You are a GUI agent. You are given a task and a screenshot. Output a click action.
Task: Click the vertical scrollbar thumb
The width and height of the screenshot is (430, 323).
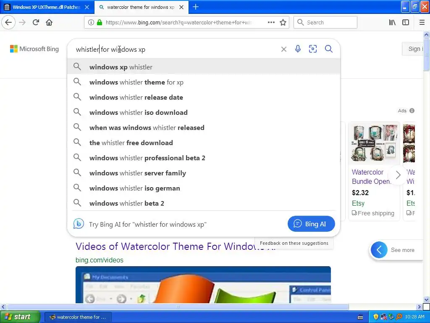[426, 54]
